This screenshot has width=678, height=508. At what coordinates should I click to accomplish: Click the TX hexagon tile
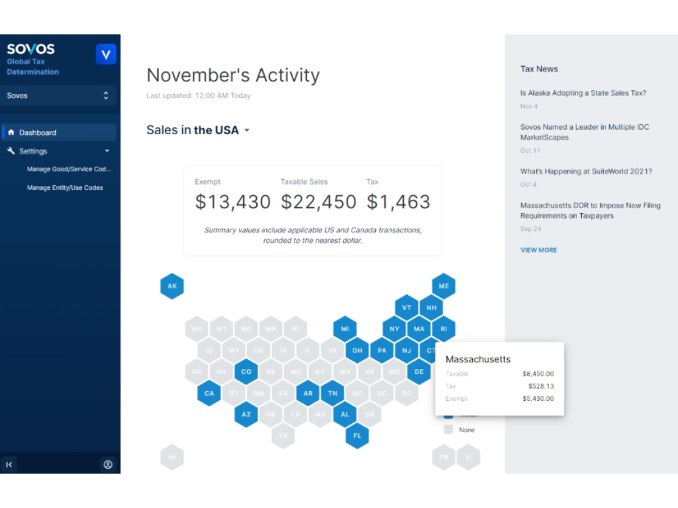283,436
